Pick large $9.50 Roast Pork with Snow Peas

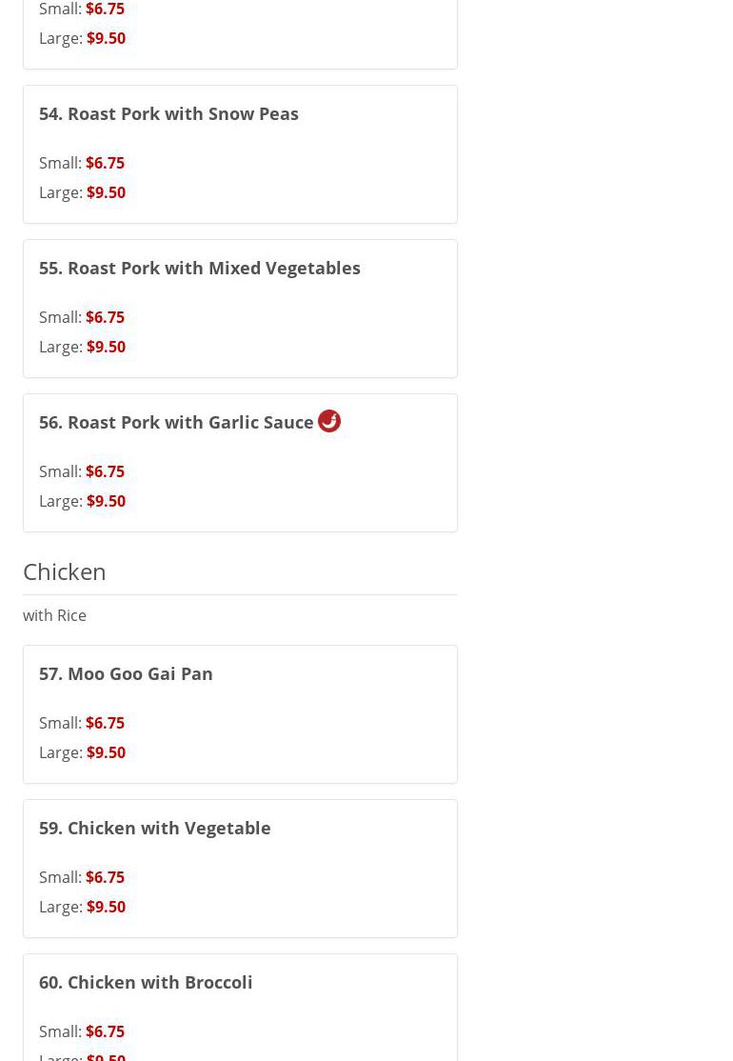point(106,192)
